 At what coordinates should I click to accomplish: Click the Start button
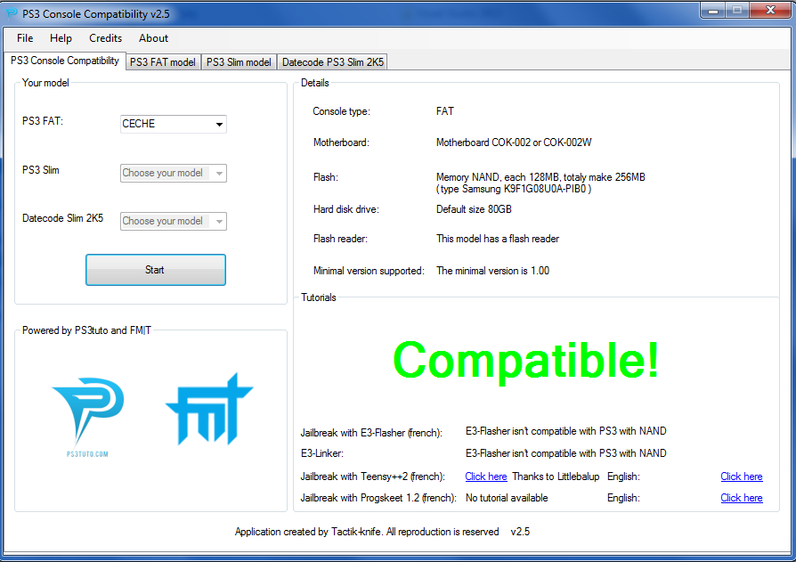[155, 270]
